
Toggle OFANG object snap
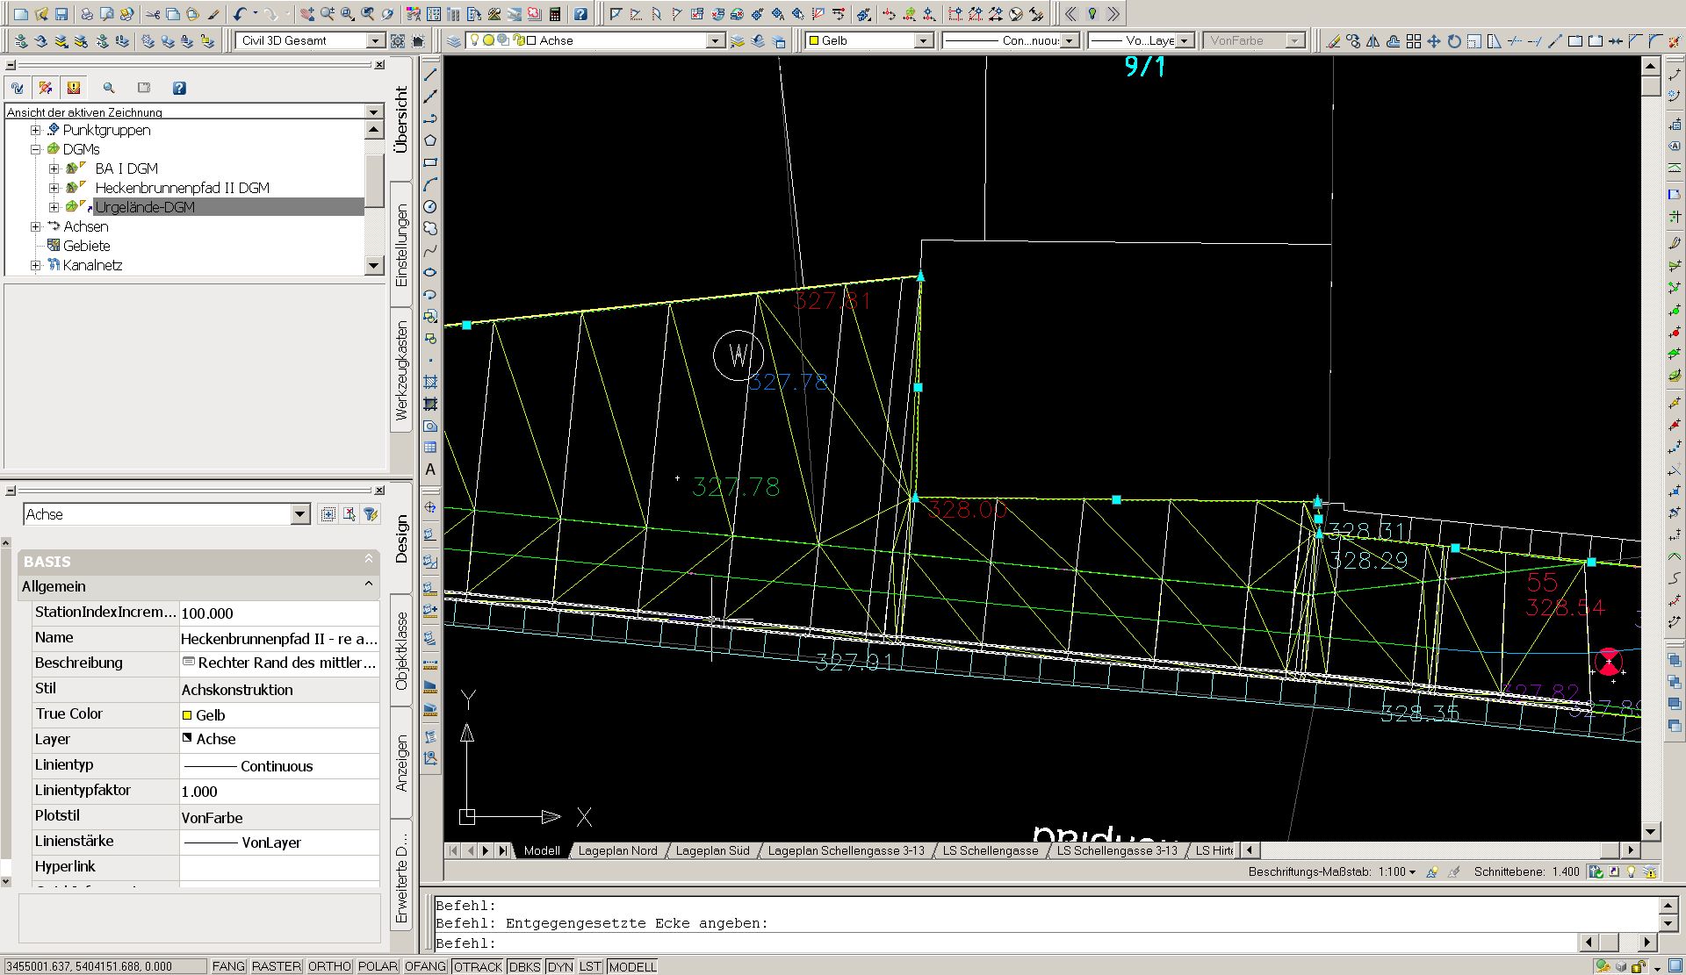pyautogui.click(x=426, y=966)
